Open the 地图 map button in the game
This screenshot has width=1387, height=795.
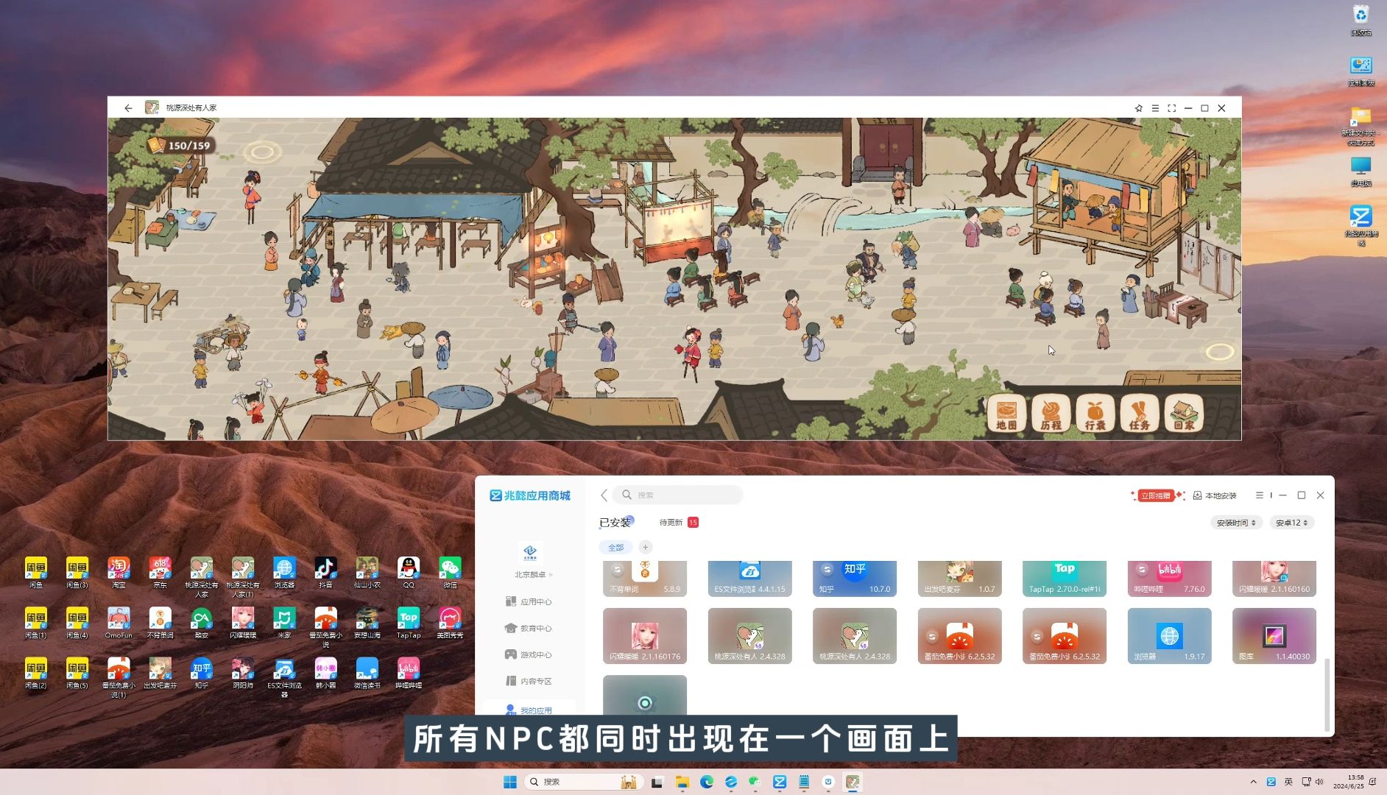(x=1006, y=413)
